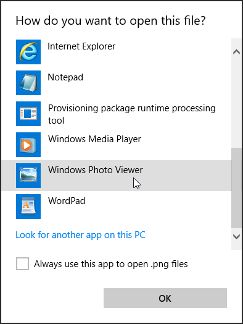
Task: Pick the Windows Media Player label
Action: (94, 139)
